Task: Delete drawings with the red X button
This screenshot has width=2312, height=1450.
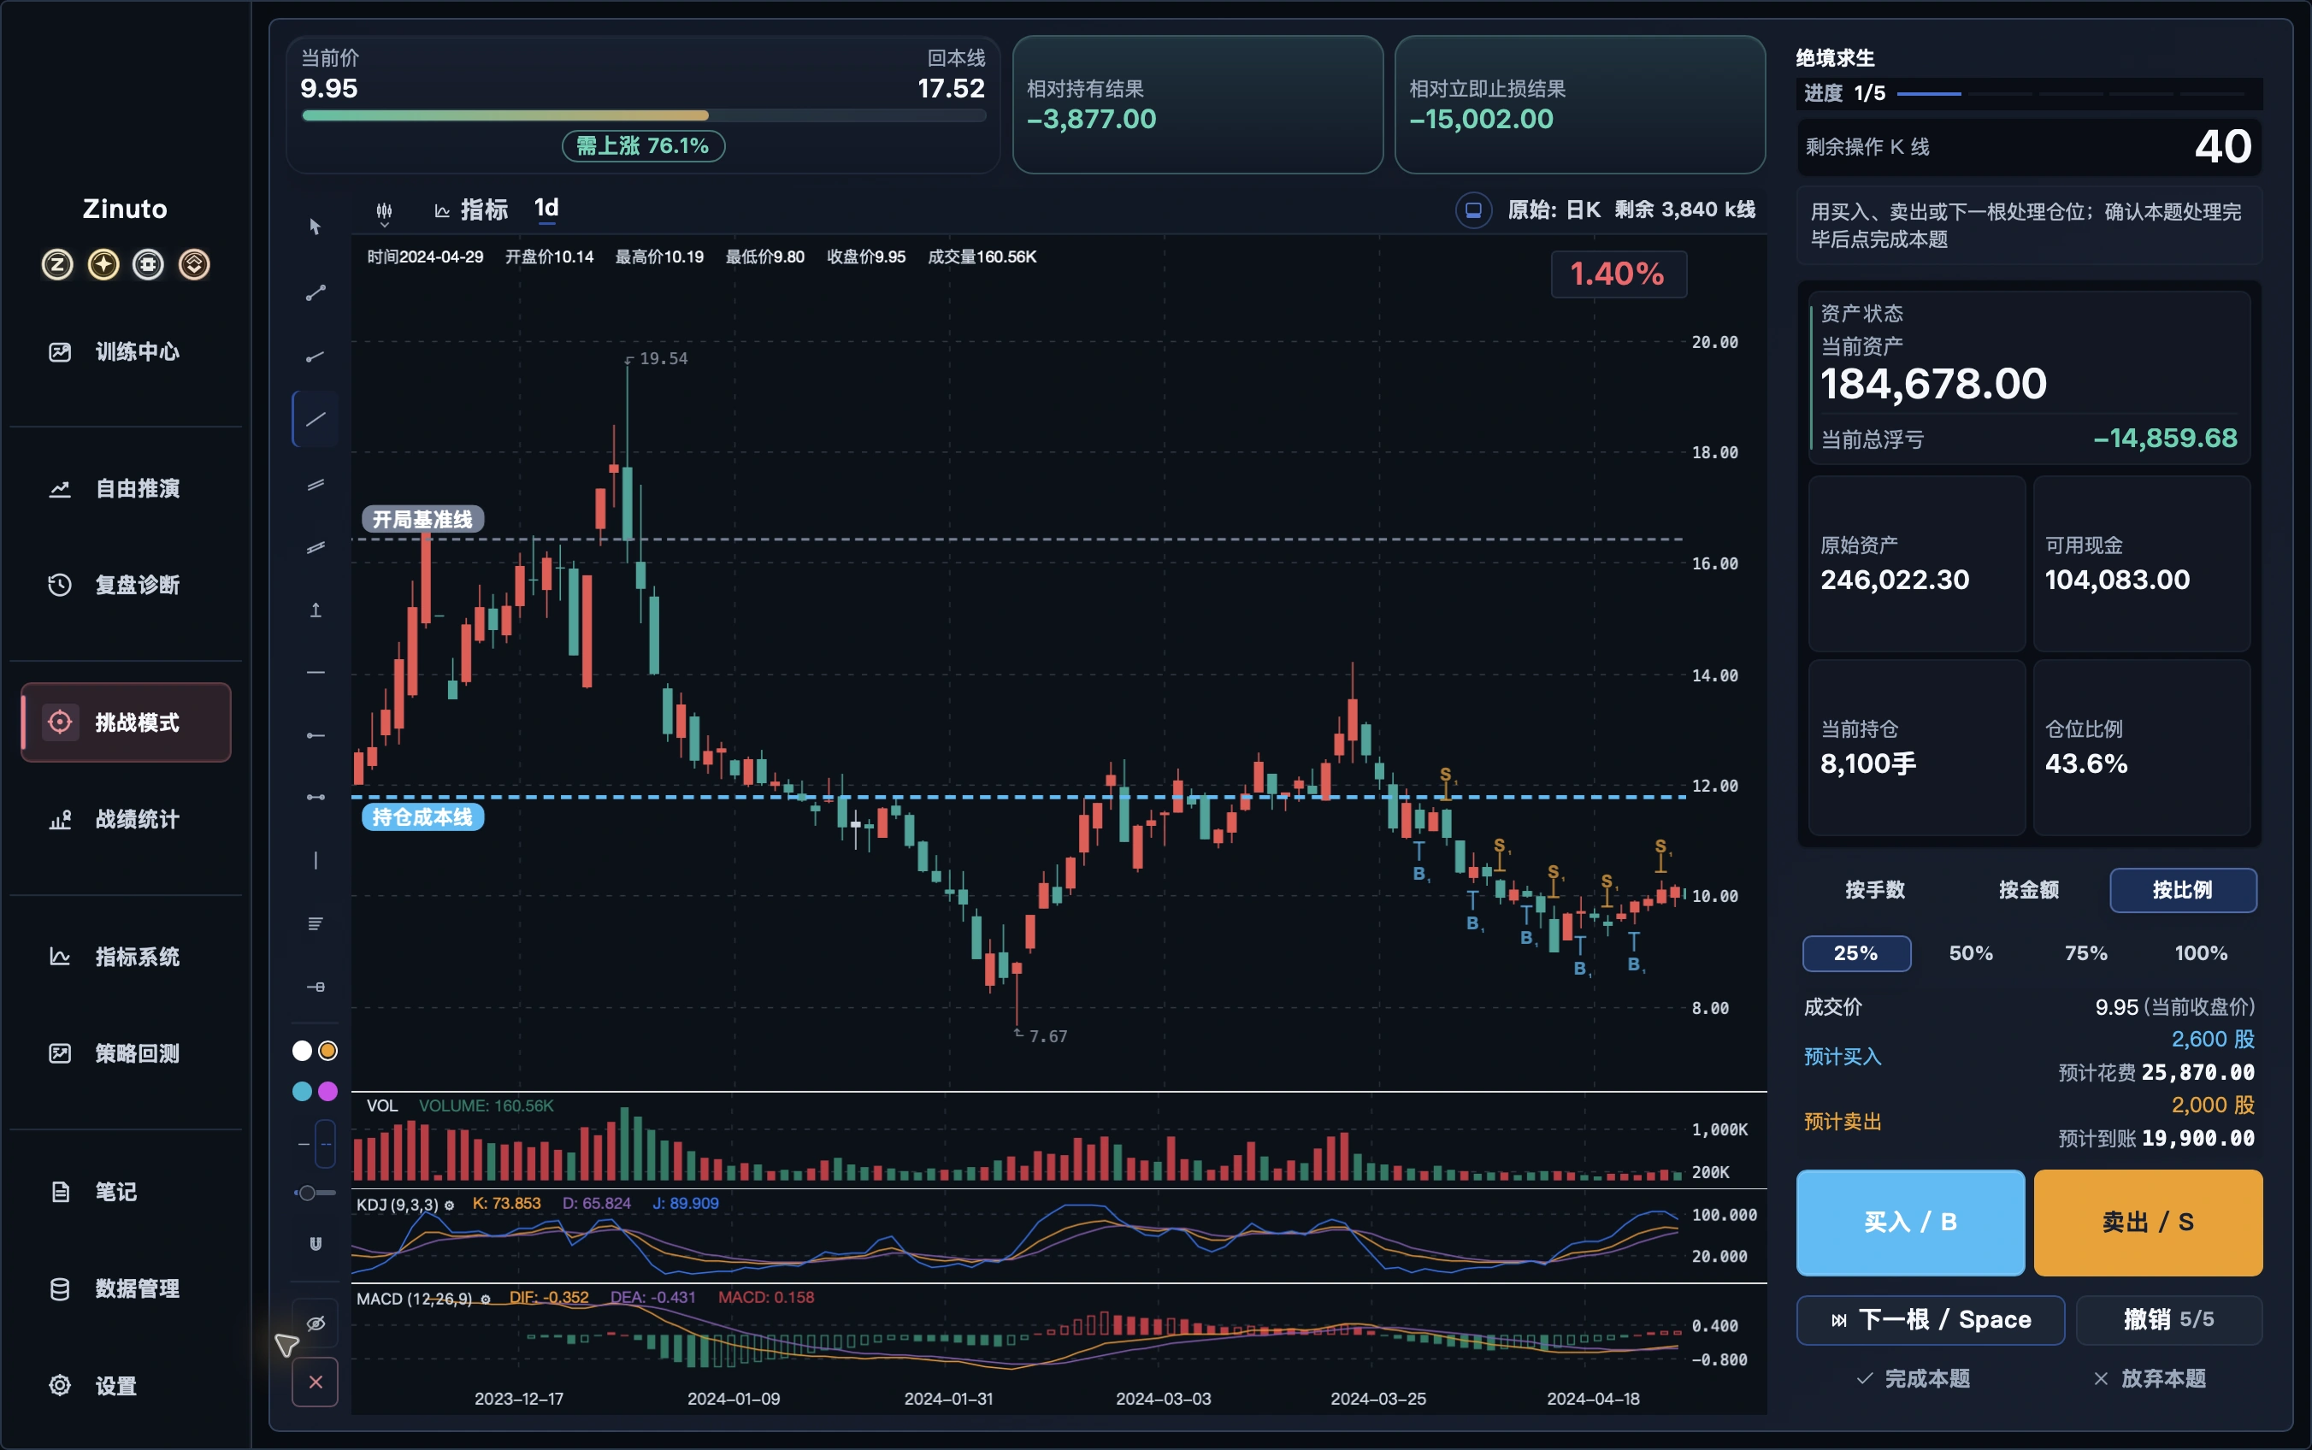Action: pos(315,1382)
